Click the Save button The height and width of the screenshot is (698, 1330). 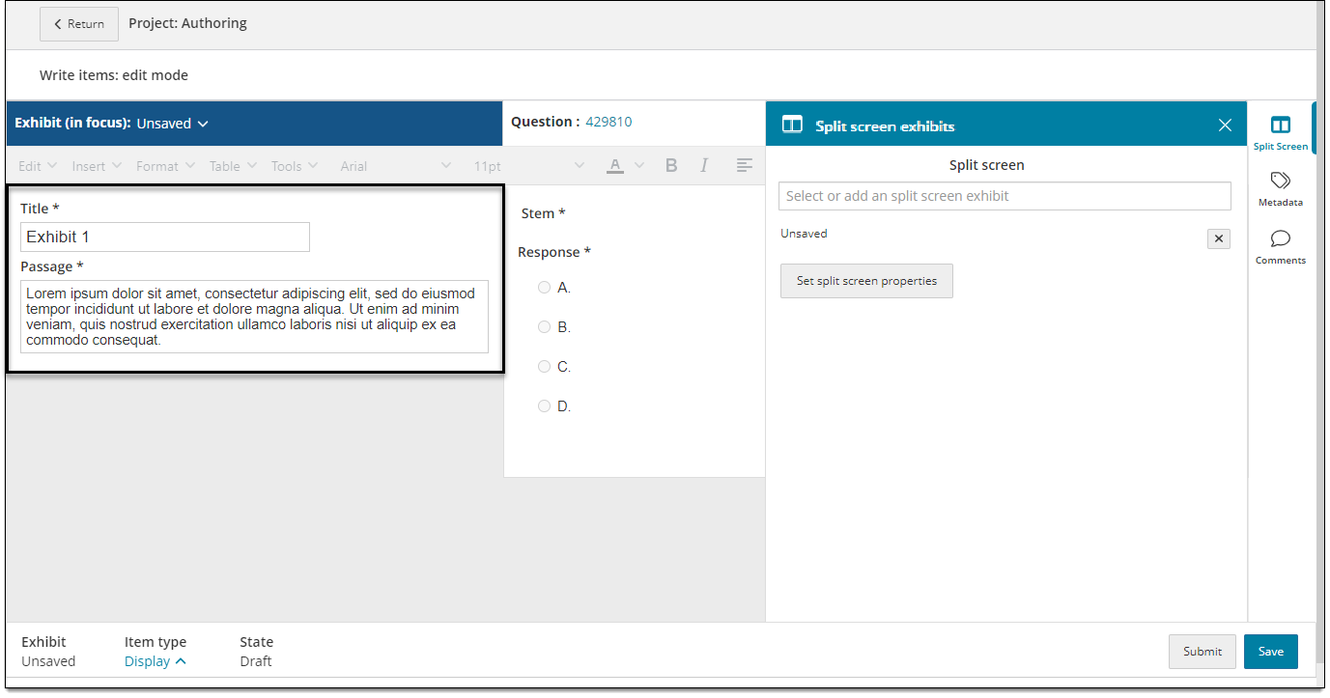[1270, 652]
